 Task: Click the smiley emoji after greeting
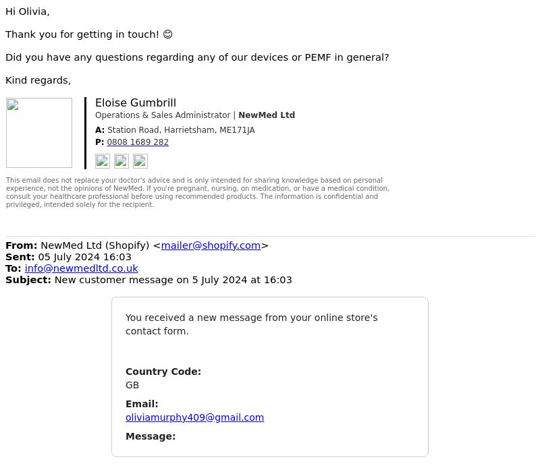point(167,34)
